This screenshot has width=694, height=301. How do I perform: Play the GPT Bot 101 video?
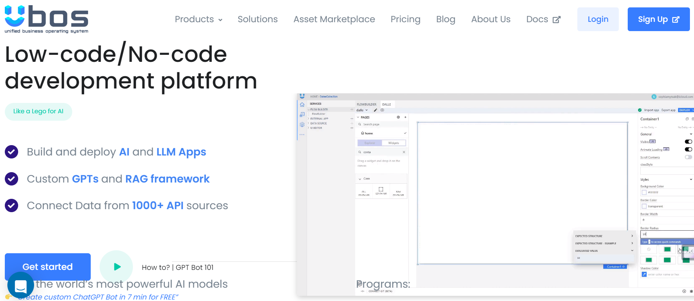116,267
